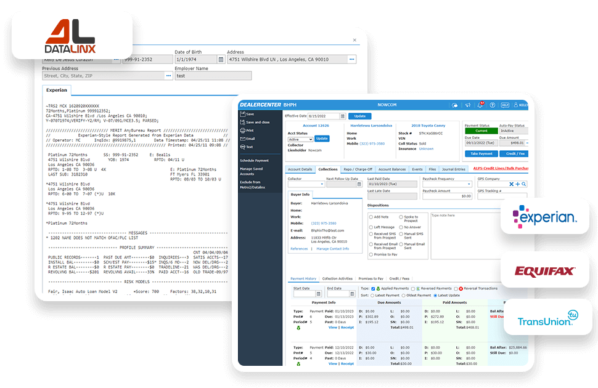This screenshot has height=388, width=598.
Task: Switch to the Files tab
Action: (432, 169)
